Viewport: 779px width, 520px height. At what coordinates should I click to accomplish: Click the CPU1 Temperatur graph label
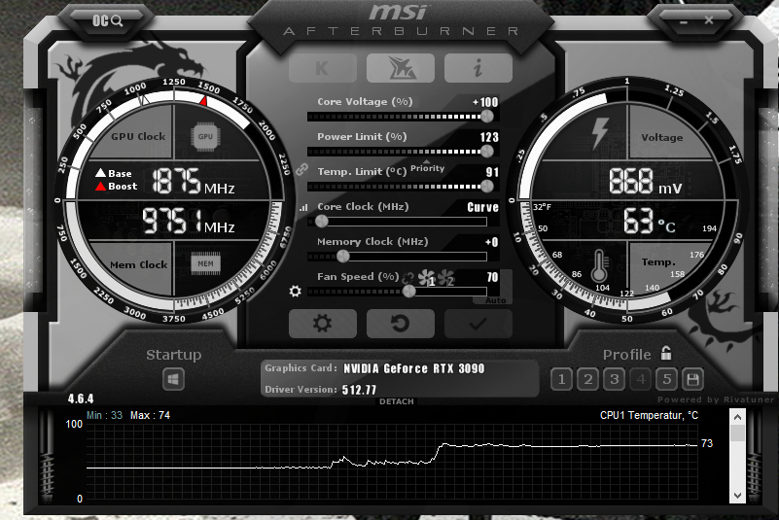pos(649,415)
